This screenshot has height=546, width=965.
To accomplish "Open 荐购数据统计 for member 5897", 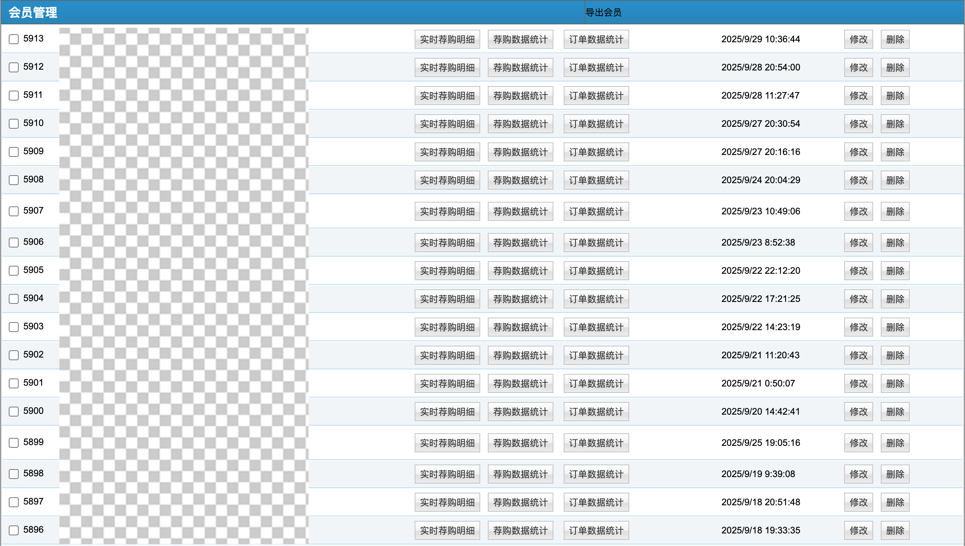I will [x=520, y=502].
